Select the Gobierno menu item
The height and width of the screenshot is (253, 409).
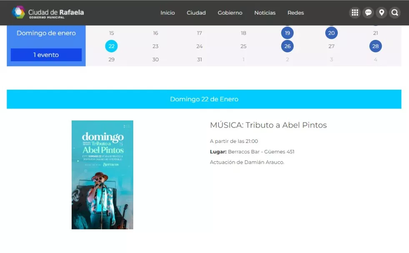(x=230, y=13)
